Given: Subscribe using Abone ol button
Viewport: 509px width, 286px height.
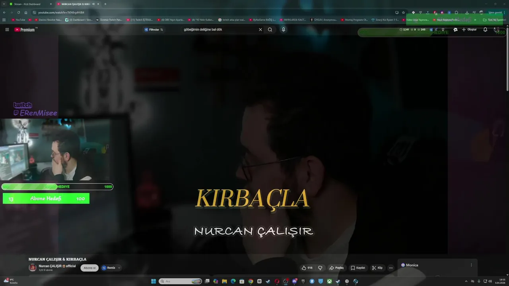Looking at the screenshot, I should click(x=89, y=268).
